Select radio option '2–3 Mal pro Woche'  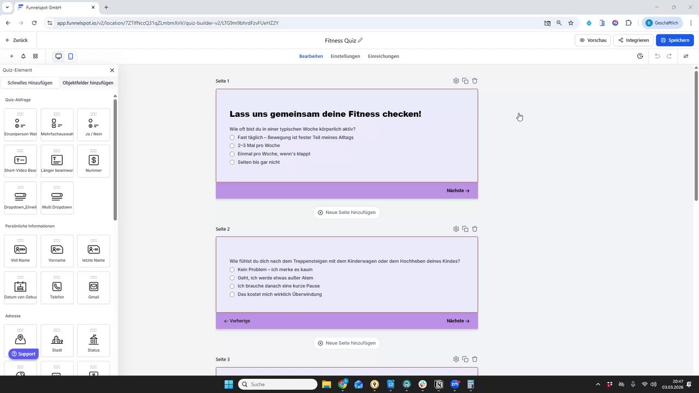[232, 146]
